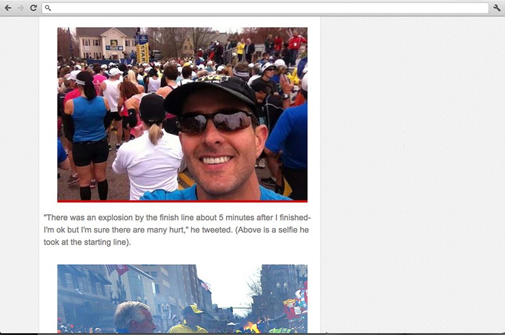
Task: Open the wrench settings menu
Action: point(497,8)
